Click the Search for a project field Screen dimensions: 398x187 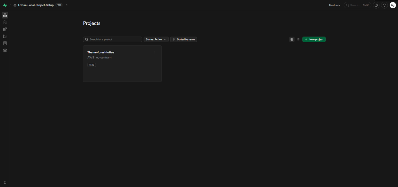tap(113, 39)
